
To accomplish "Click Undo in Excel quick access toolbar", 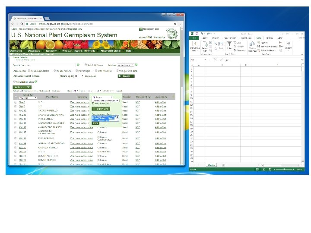I will [202, 34].
